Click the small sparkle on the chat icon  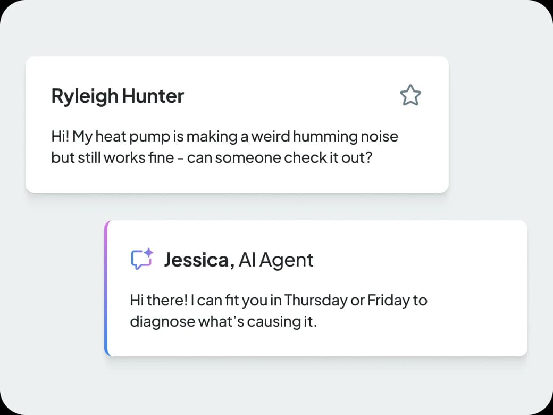[x=149, y=252]
